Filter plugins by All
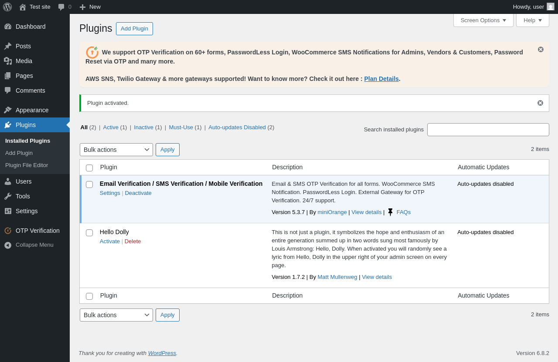This screenshot has width=558, height=362. [x=84, y=127]
